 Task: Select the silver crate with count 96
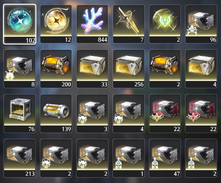201,24
